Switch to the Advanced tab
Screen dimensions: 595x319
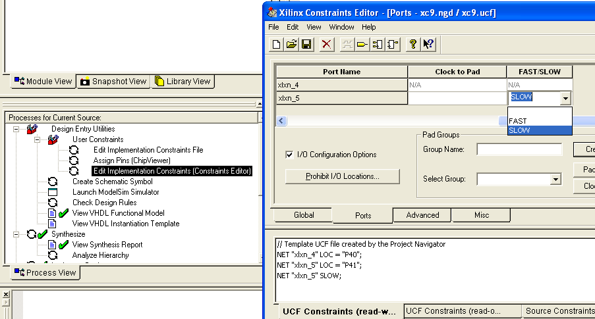[x=422, y=215]
